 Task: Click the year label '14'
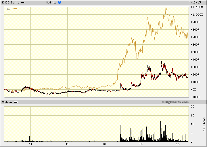[141, 144]
